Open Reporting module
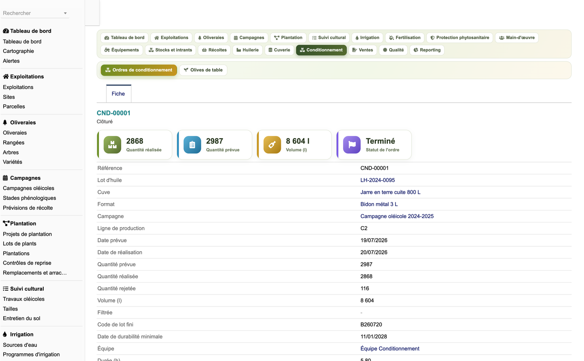Viewport: 584px width, 361px height. [x=427, y=50]
